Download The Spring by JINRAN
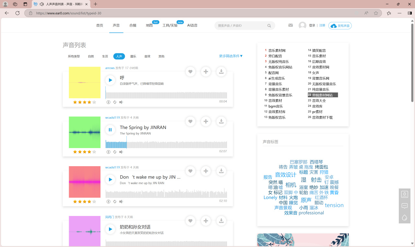Image resolution: width=415 pixels, height=247 pixels. [221, 122]
